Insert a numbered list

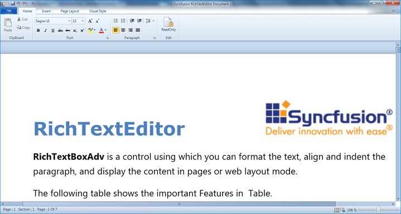(x=123, y=21)
